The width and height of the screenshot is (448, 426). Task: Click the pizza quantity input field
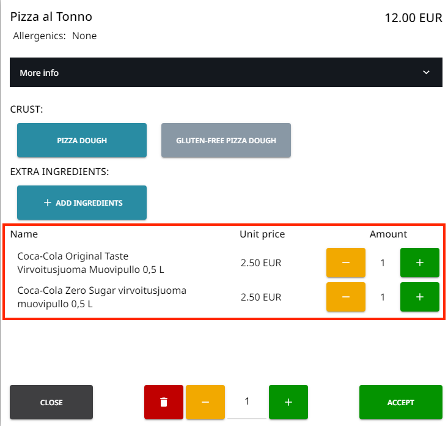point(247,402)
